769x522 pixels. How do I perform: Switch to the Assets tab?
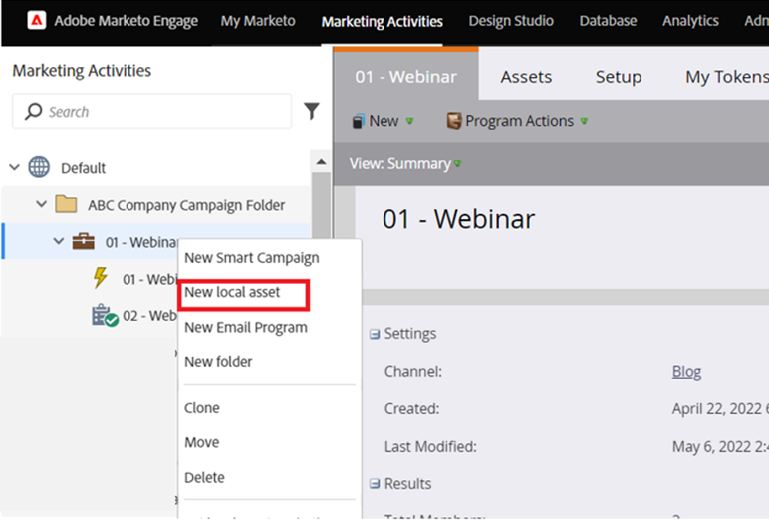[526, 77]
